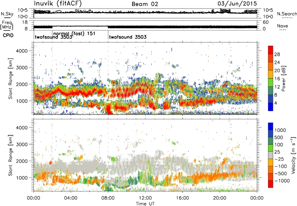
Task: Click the '28' tick on Power colorbar
Action: click(x=277, y=54)
